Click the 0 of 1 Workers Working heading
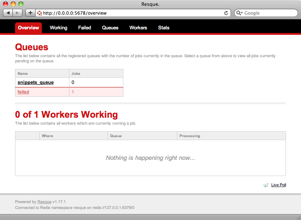 [66, 114]
